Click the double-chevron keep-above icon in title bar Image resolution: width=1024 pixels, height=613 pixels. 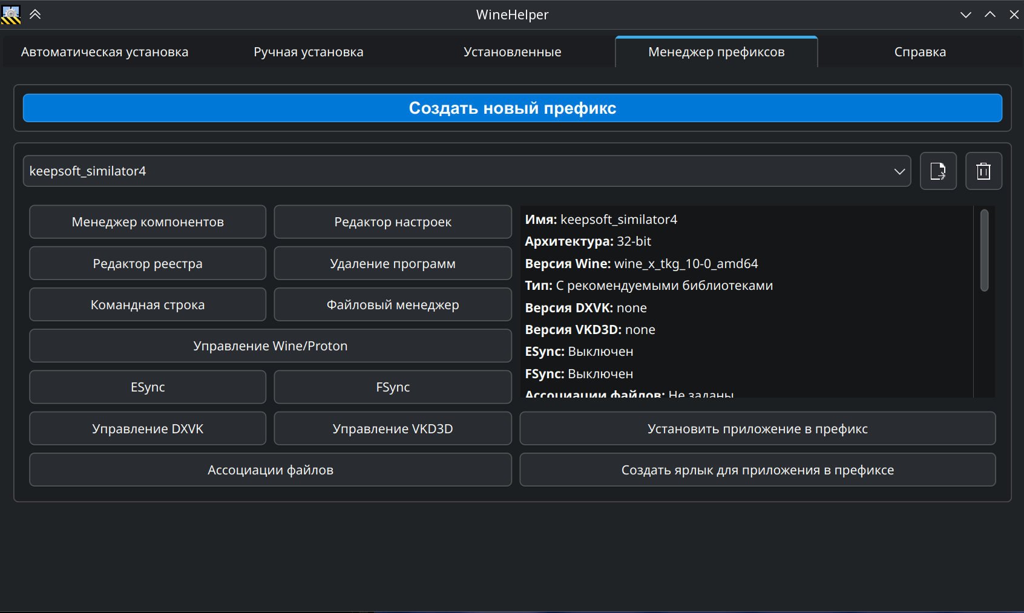pyautogui.click(x=35, y=15)
